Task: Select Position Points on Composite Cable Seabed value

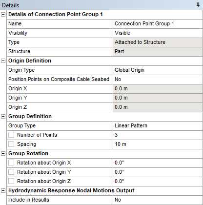Action: pos(158,80)
